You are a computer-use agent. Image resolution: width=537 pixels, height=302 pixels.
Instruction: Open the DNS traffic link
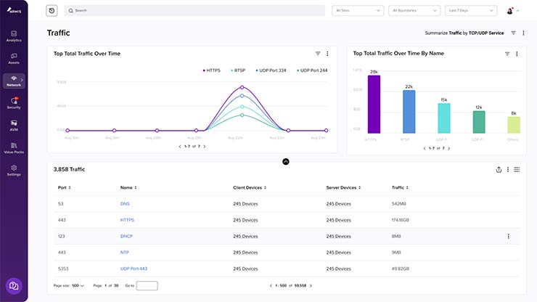(125, 204)
